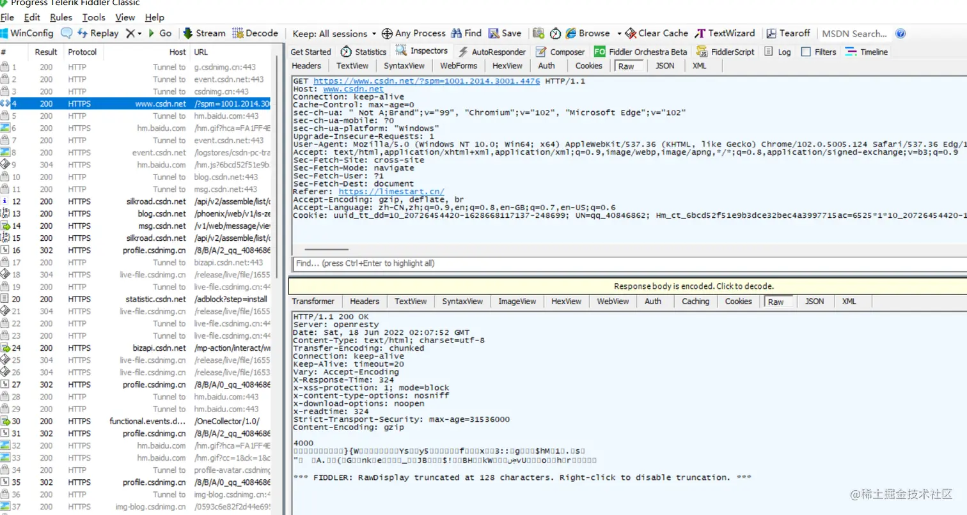
Task: Open the FiddlerScript tab
Action: coord(725,52)
